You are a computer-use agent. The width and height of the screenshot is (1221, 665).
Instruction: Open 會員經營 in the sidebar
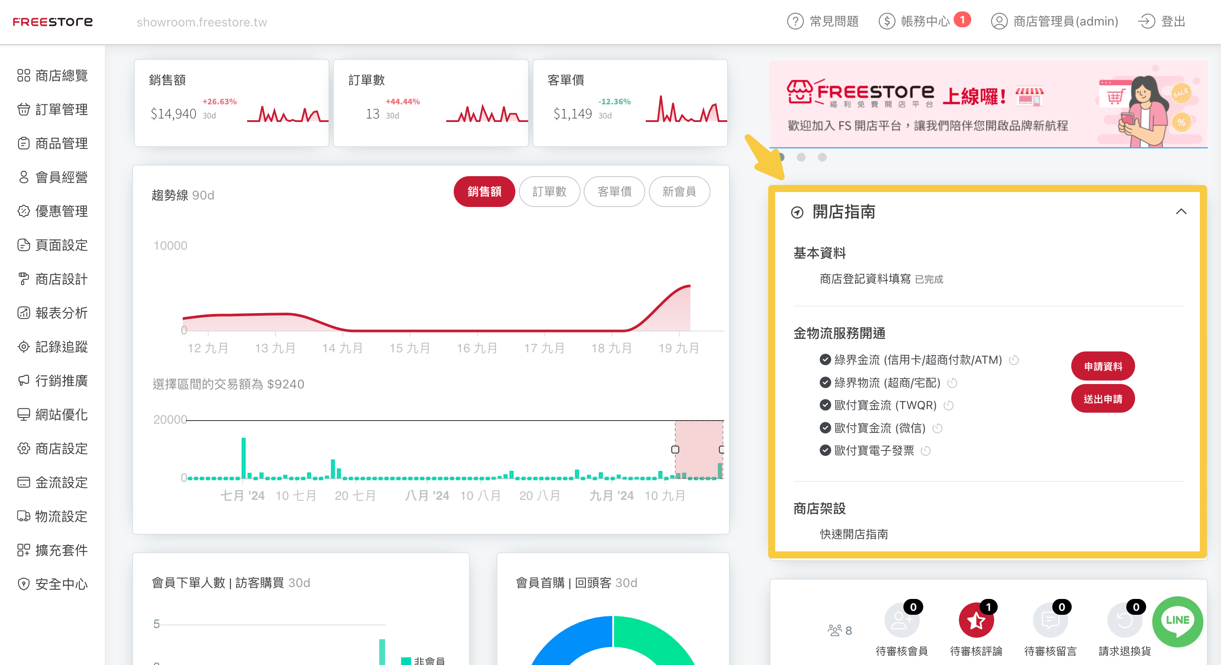coord(52,177)
